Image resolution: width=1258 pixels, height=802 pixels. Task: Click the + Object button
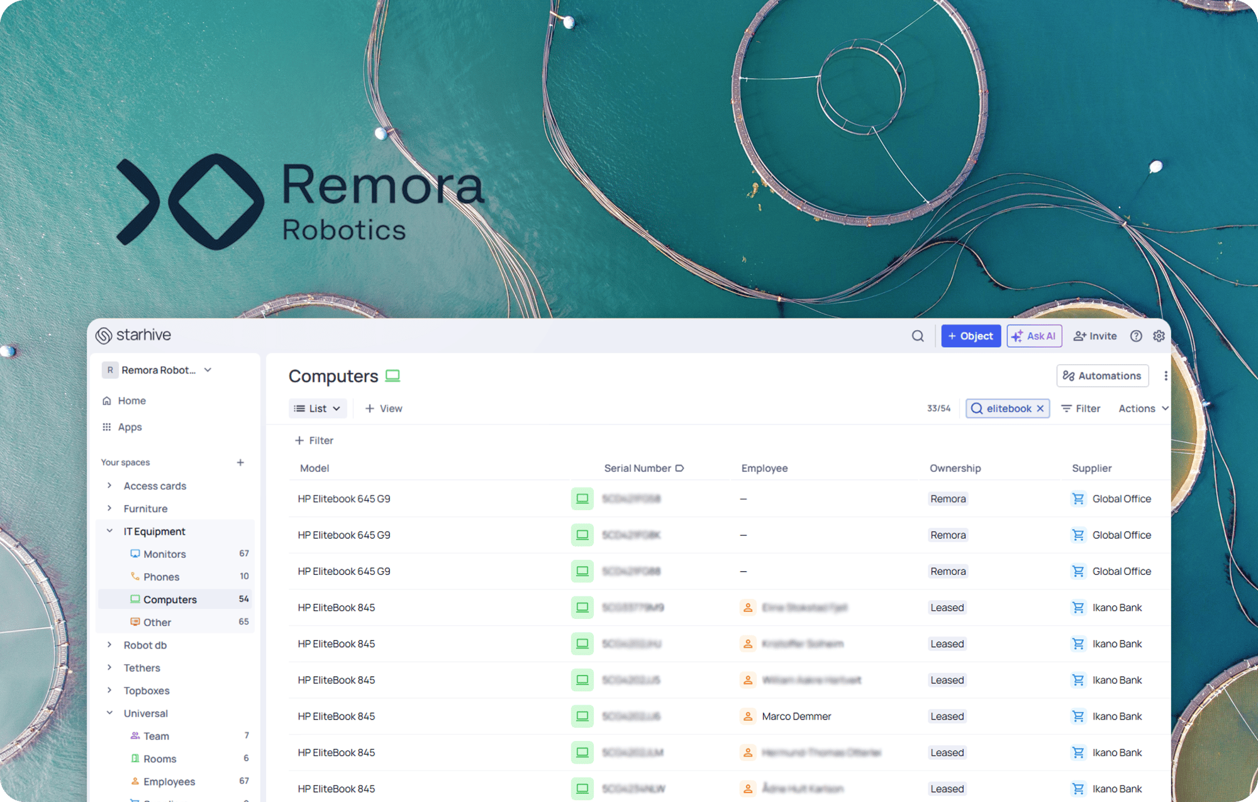coord(971,336)
